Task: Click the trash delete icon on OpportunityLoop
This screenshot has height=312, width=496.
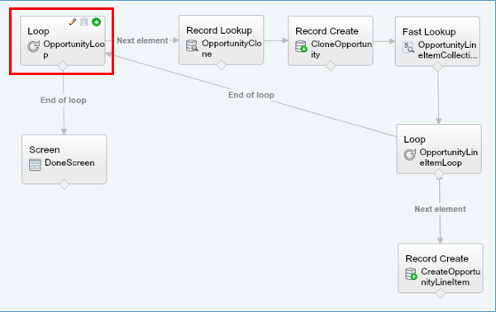Action: coord(83,21)
